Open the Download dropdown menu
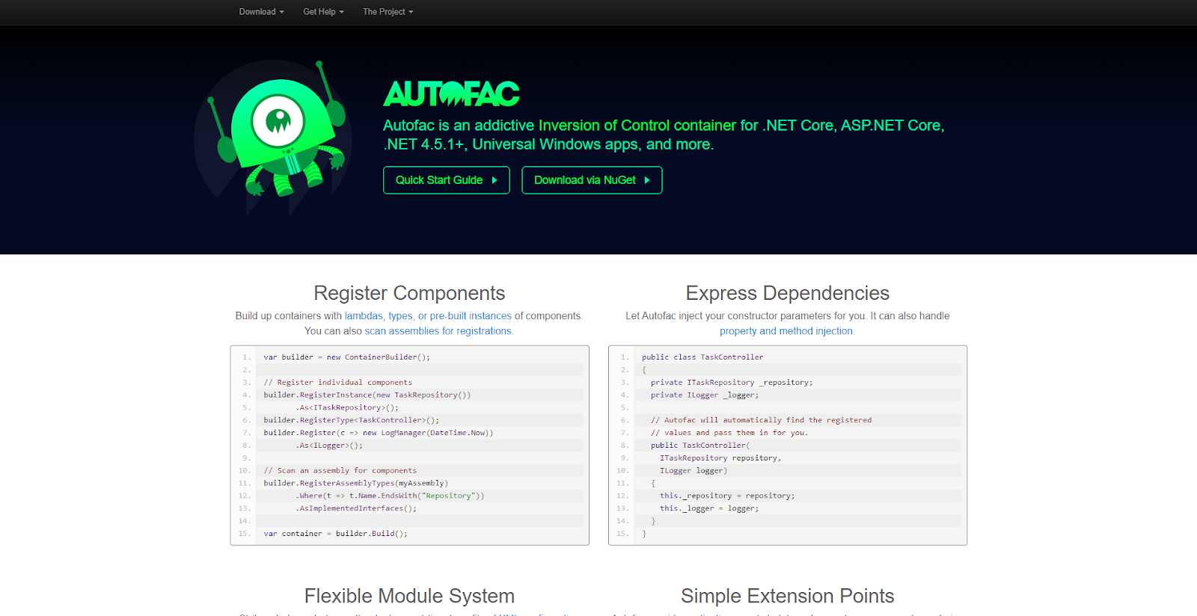 [261, 12]
